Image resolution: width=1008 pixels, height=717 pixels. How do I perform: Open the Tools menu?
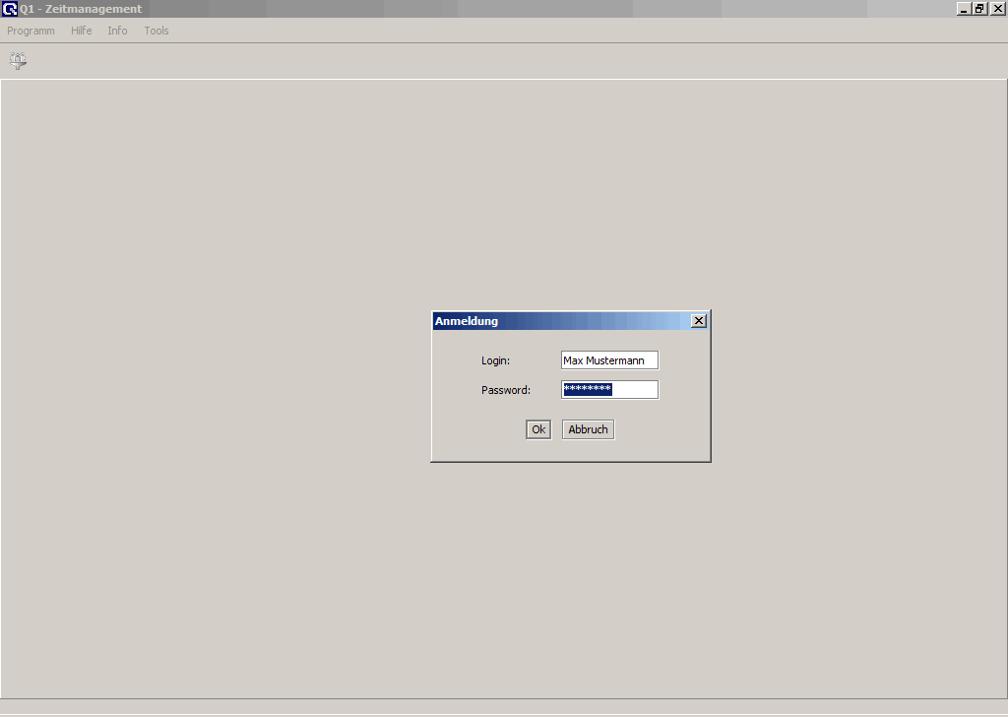click(157, 31)
